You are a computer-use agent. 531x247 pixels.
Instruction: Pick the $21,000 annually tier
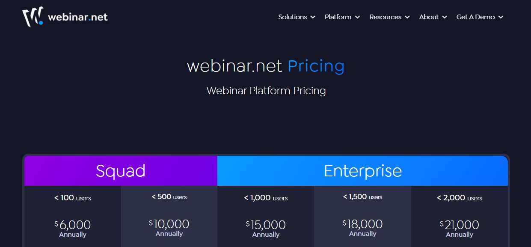[x=460, y=228]
